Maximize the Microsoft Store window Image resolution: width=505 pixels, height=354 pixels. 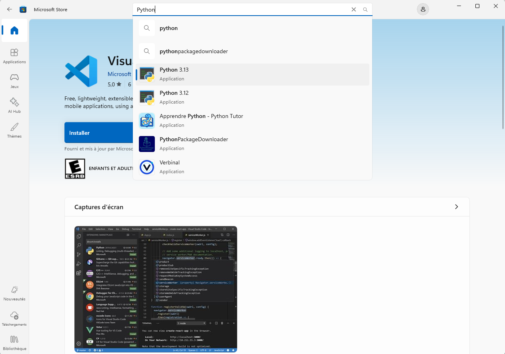tap(477, 6)
